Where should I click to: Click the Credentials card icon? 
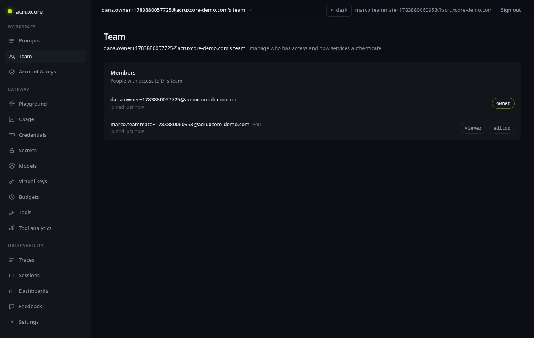point(12,135)
